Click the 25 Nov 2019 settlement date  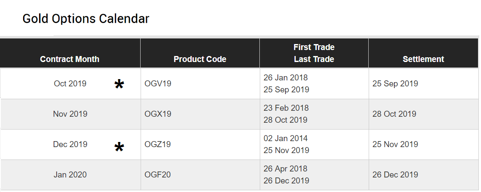tap(395, 144)
